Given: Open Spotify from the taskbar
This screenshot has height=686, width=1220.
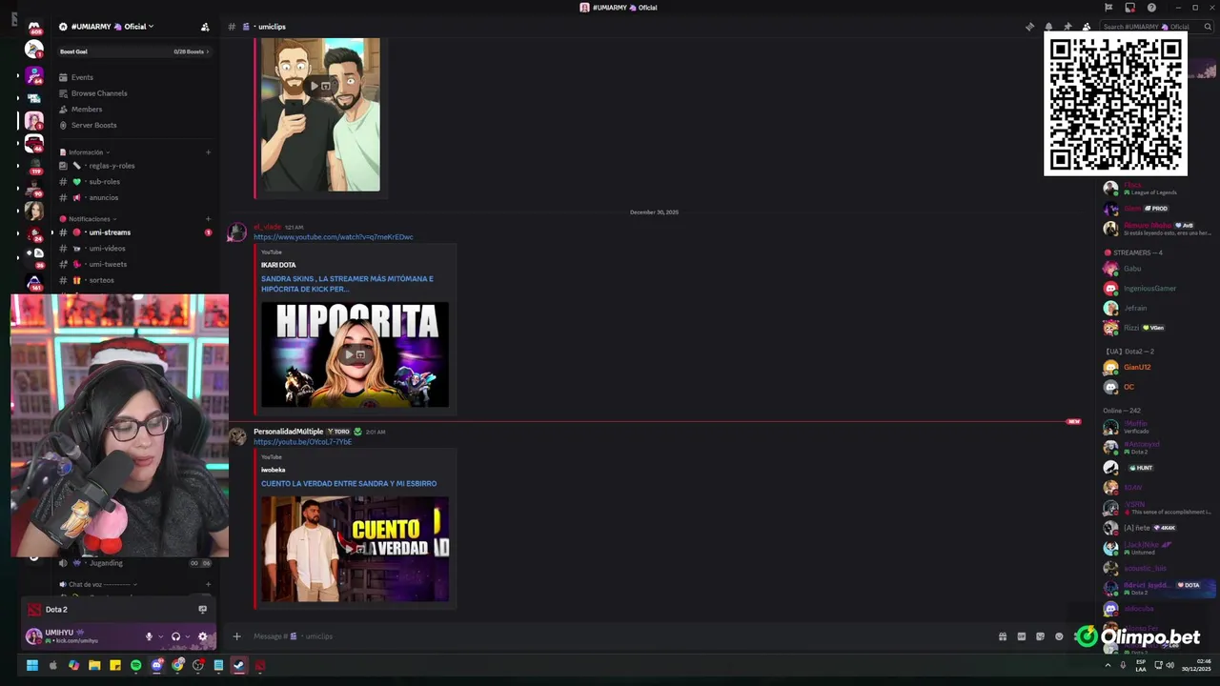Looking at the screenshot, I should pyautogui.click(x=135, y=665).
